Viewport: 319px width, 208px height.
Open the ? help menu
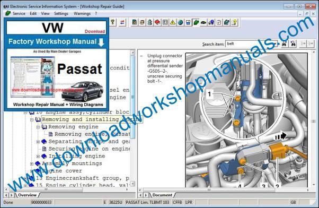(96, 13)
